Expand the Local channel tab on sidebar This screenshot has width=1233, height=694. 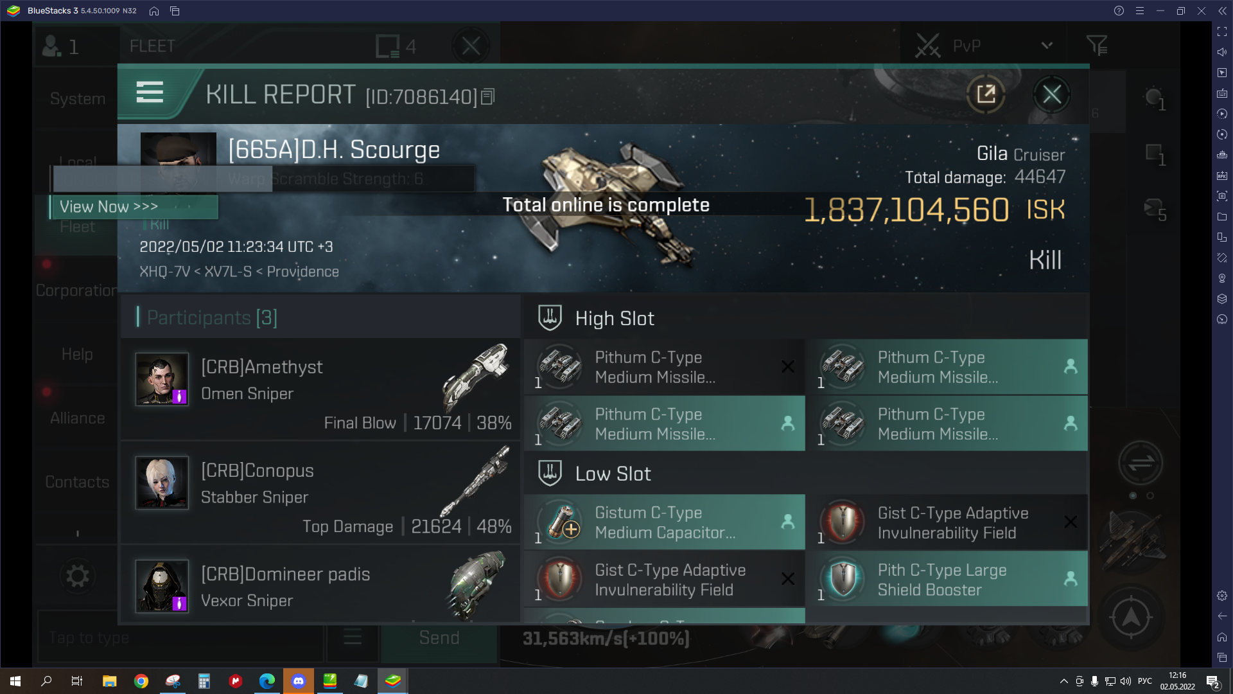pyautogui.click(x=77, y=162)
